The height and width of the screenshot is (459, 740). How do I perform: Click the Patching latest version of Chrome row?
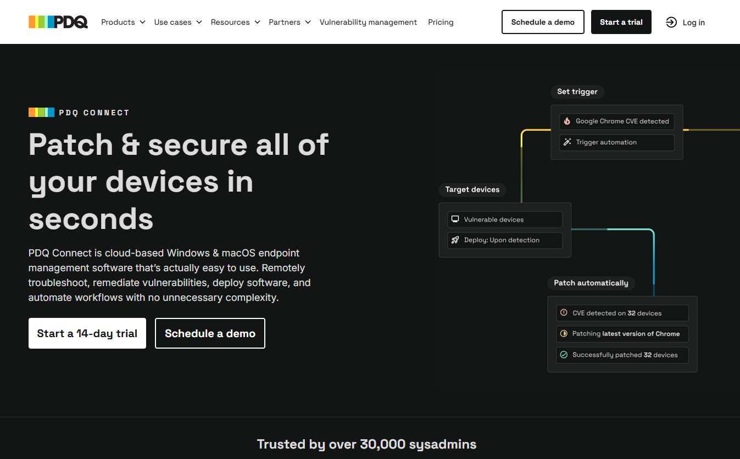coord(622,334)
